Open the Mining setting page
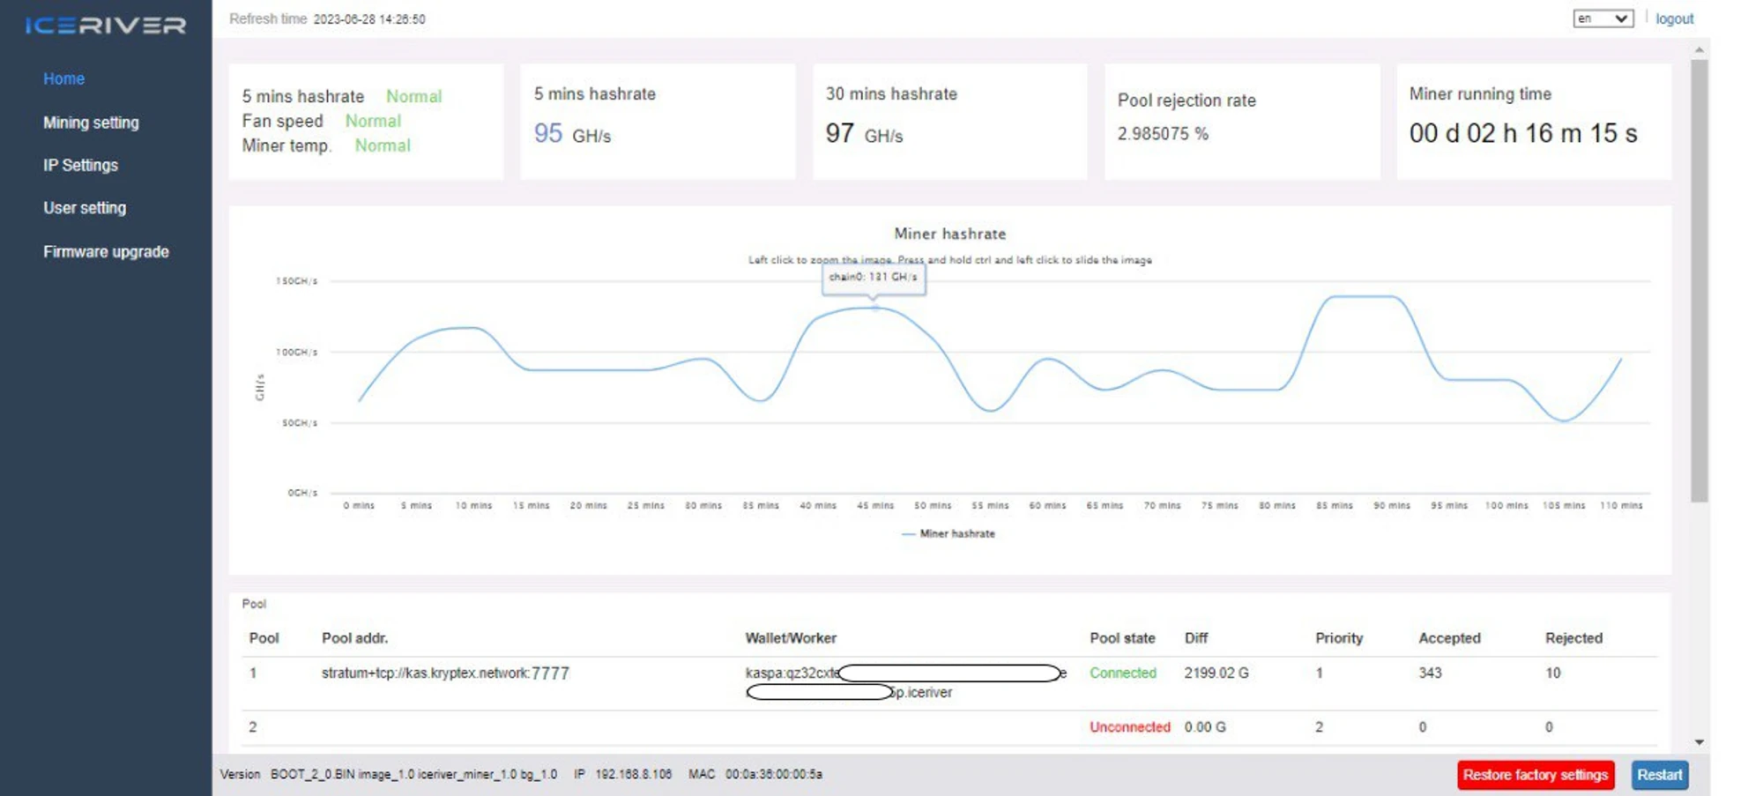This screenshot has height=796, width=1763. 91,123
